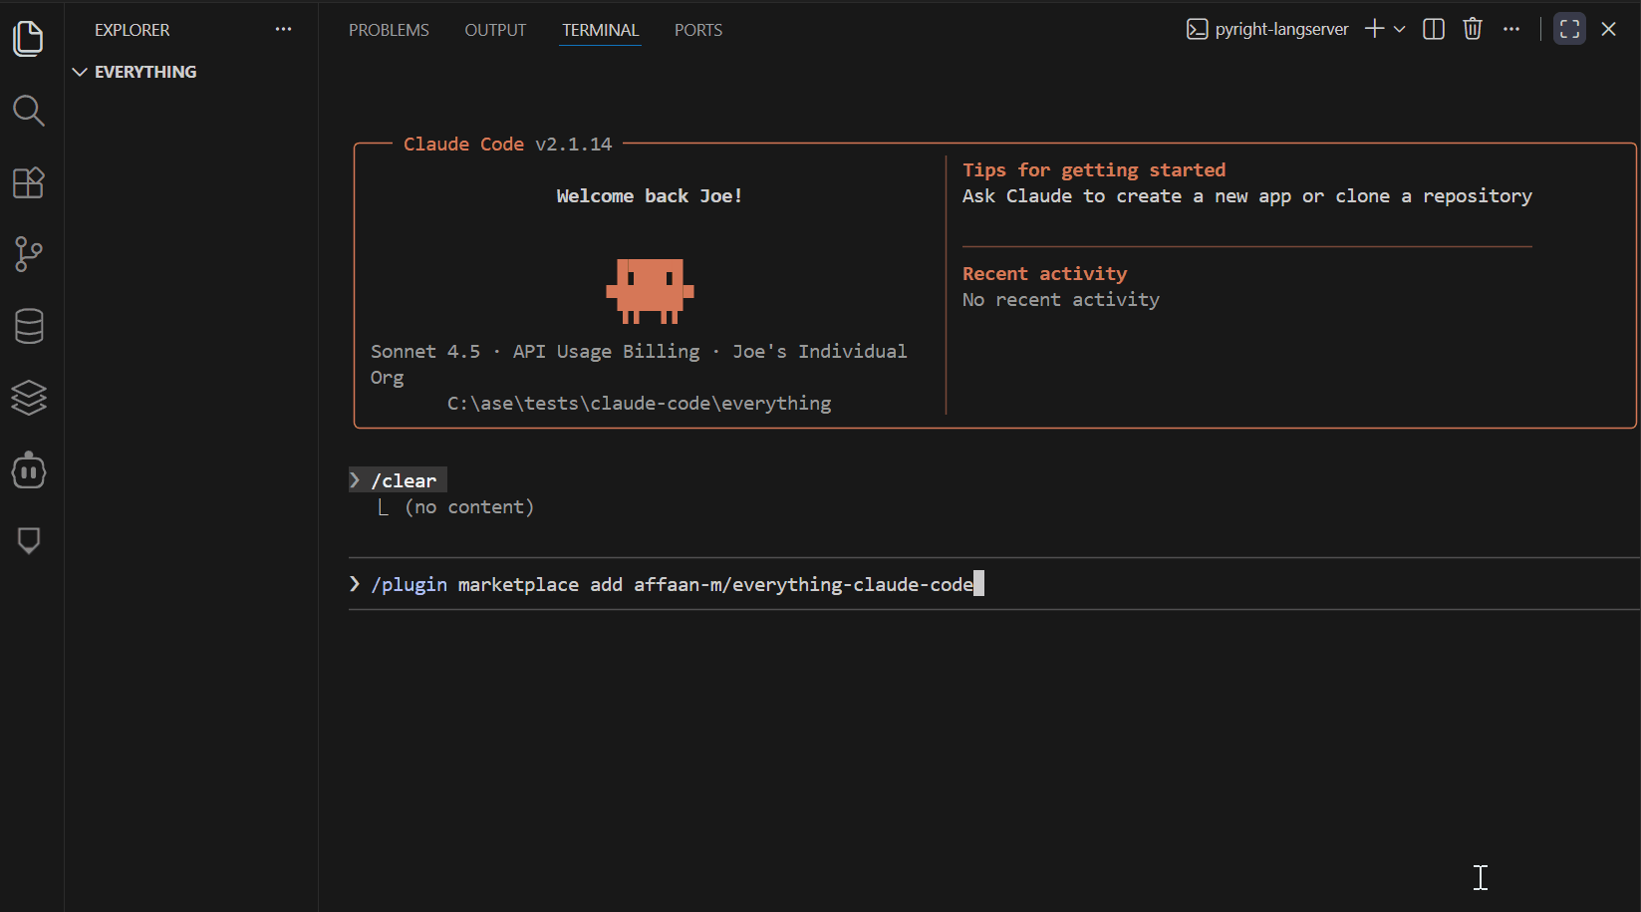This screenshot has height=912, width=1641.
Task: Click the pyright-langserver terminal icon
Action: coord(1197,30)
